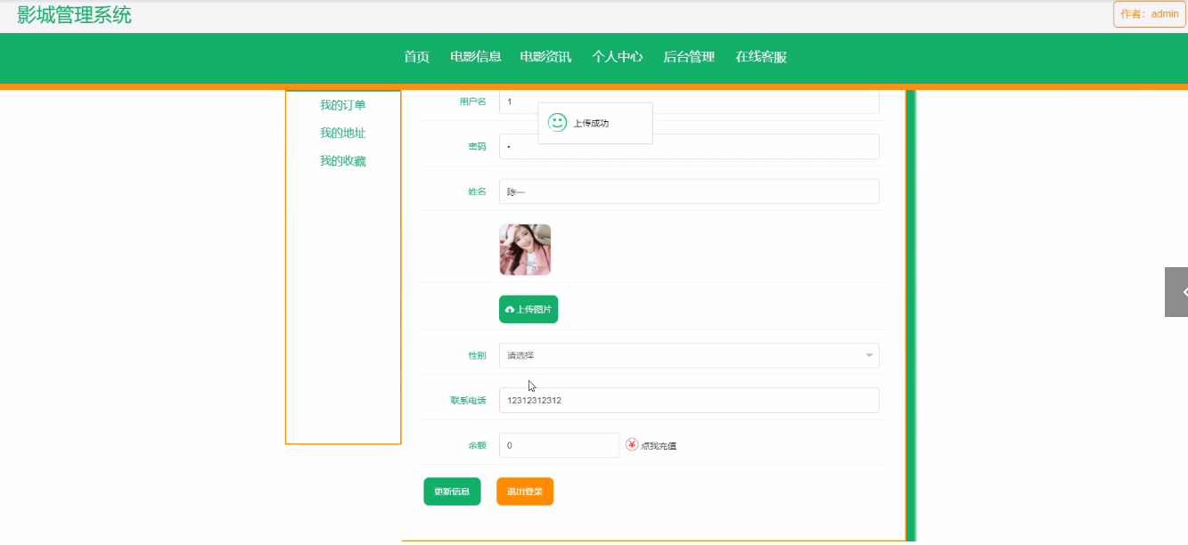1188x545 pixels.
Task: Click the 姓名 name input field
Action: [688, 191]
